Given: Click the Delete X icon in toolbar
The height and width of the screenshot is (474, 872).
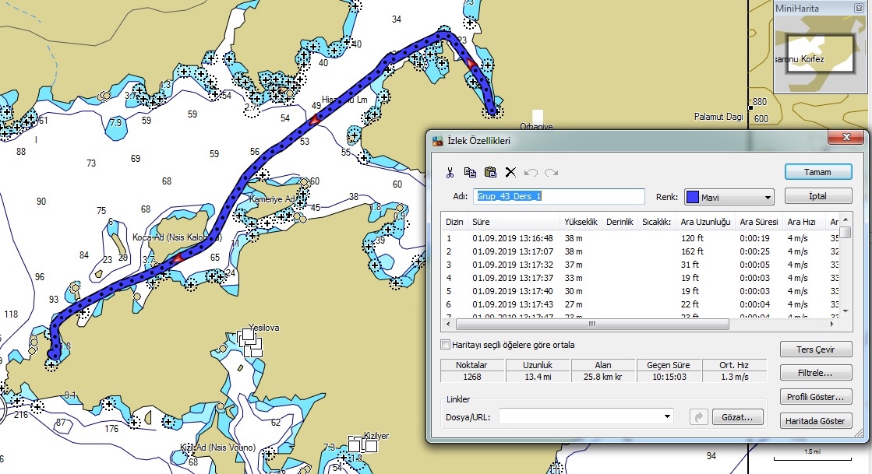Looking at the screenshot, I should click(510, 172).
